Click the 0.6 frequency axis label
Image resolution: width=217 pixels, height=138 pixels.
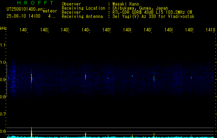pyautogui.click(x=3, y=131)
